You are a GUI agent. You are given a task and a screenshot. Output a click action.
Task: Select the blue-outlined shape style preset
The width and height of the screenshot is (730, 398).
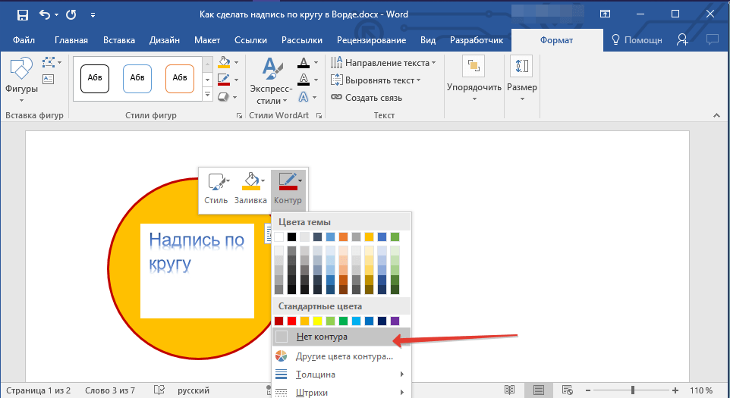coord(137,78)
